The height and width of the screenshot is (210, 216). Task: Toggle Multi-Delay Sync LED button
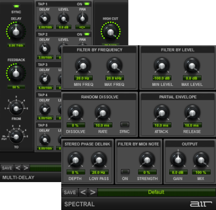pyautogui.click(x=16, y=6)
